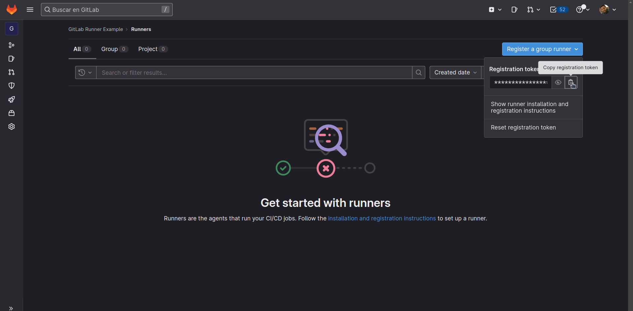Click the masked registration token field

pyautogui.click(x=521, y=82)
